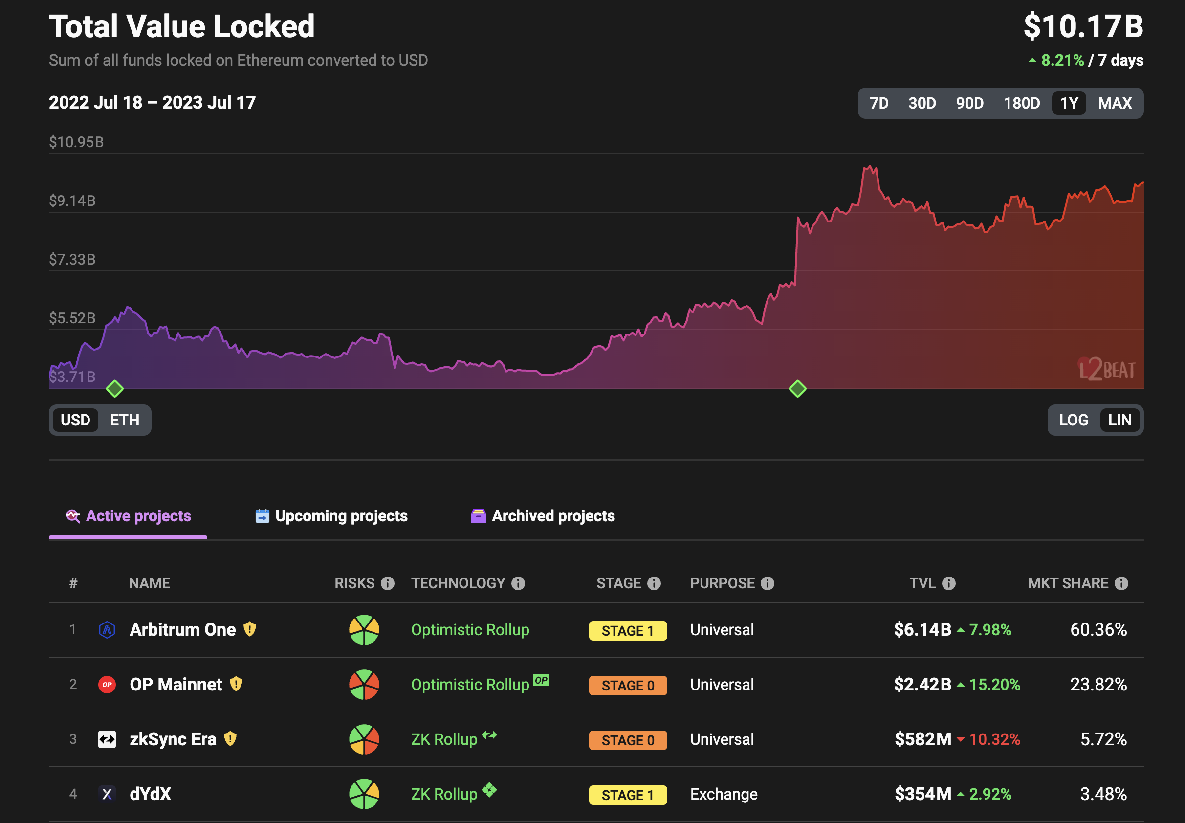Open the Arbitrum One risk pie chart
Screen dimensions: 1185x823
(364, 630)
